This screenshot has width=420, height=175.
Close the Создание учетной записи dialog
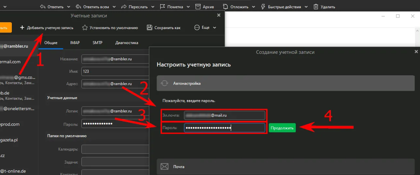416,52
